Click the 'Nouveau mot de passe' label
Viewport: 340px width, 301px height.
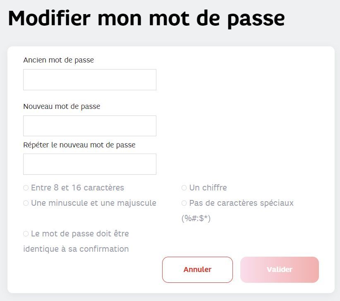click(61, 106)
